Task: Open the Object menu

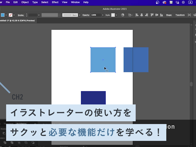Action: [25, 2]
